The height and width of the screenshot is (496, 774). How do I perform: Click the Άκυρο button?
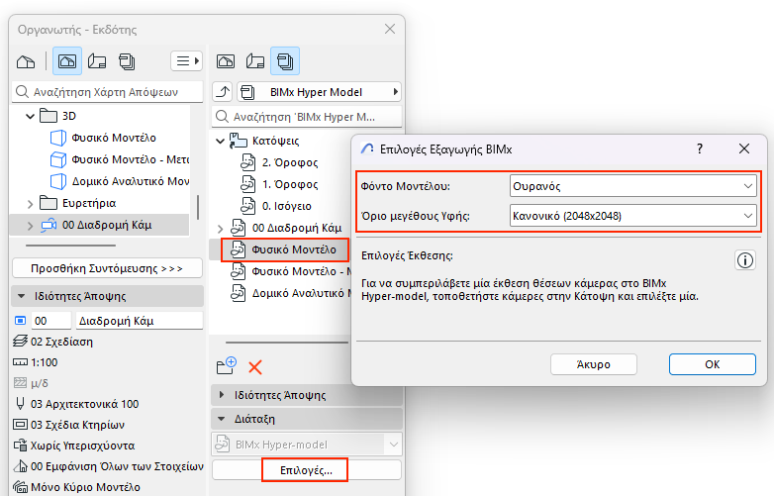tap(593, 364)
